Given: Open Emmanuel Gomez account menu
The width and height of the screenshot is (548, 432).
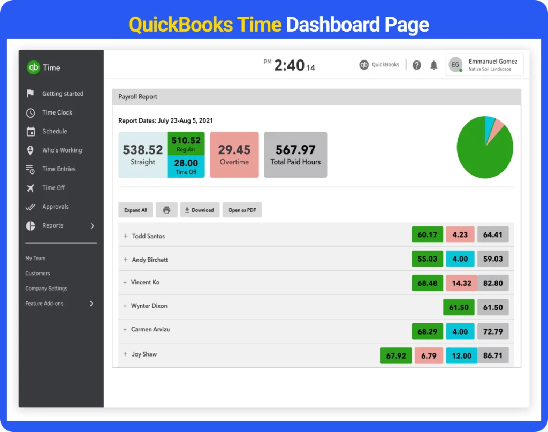Looking at the screenshot, I should tap(484, 65).
